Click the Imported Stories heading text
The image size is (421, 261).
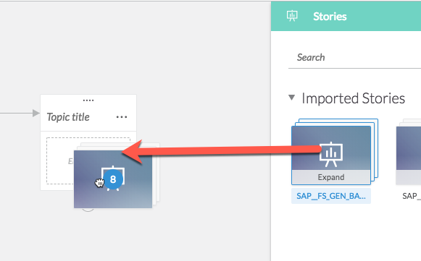pyautogui.click(x=354, y=98)
